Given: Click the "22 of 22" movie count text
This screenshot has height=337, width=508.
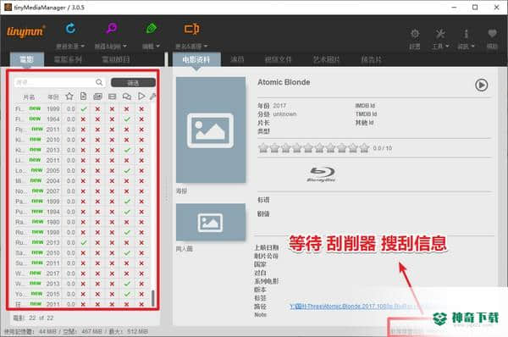Looking at the screenshot, I should 41,318.
